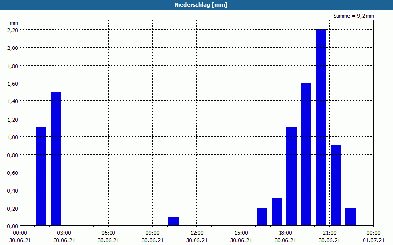This screenshot has width=393, height=245.
Task: Click the 1,10 mm bar right after 18:00
Action: point(291,176)
